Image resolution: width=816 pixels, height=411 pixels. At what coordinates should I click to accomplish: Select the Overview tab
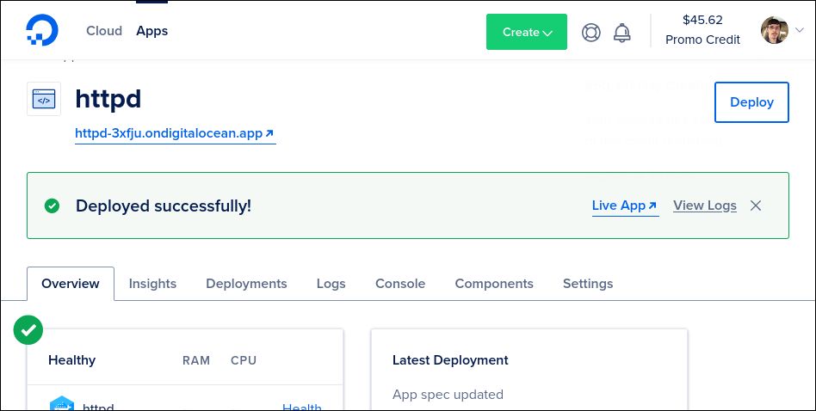point(71,284)
